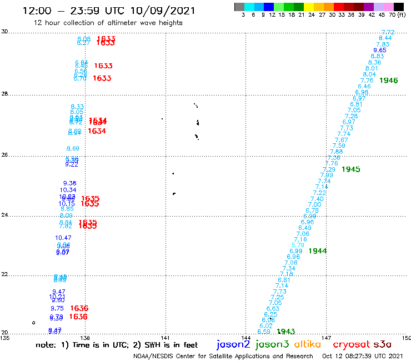This screenshot has height=361, width=411.
Task: Click subtitle '12 hour collection of altimeter wave heights'
Action: [108, 23]
